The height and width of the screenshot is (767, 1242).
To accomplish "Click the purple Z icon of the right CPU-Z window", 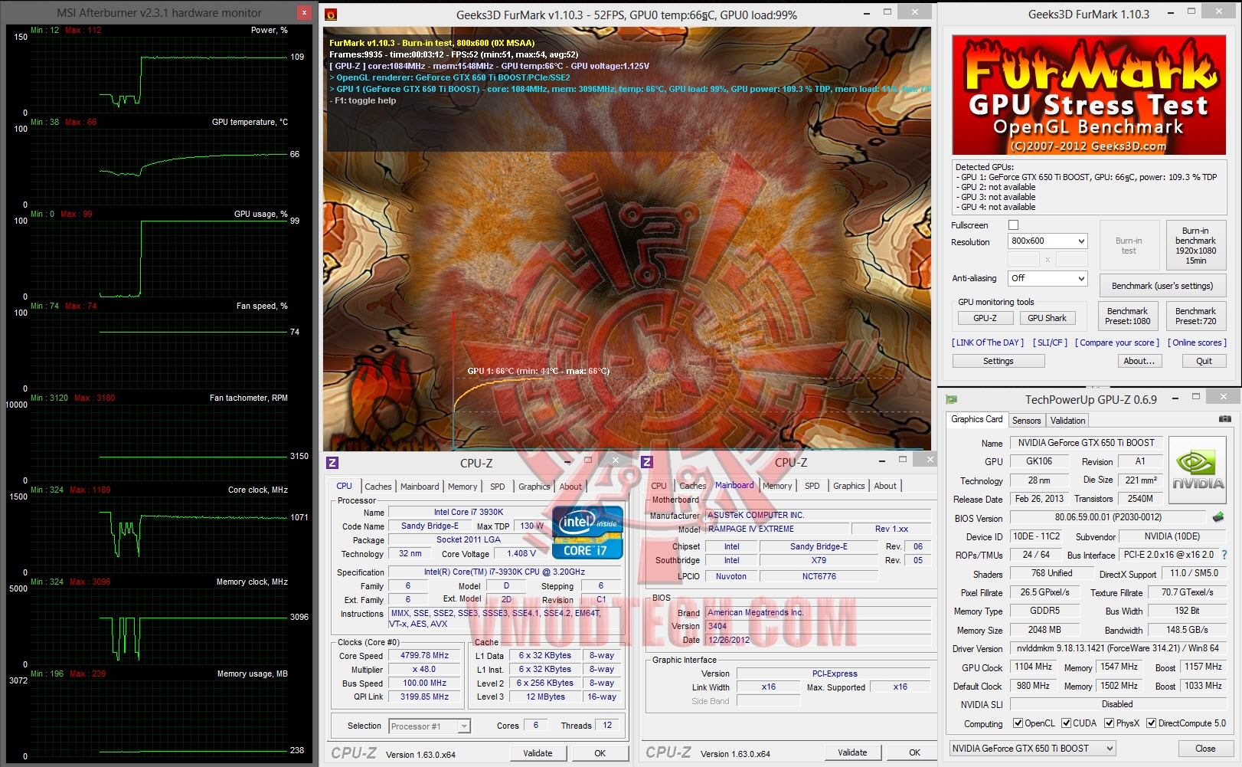I will coord(647,462).
